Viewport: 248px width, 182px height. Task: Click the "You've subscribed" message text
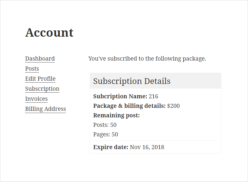pos(147,59)
